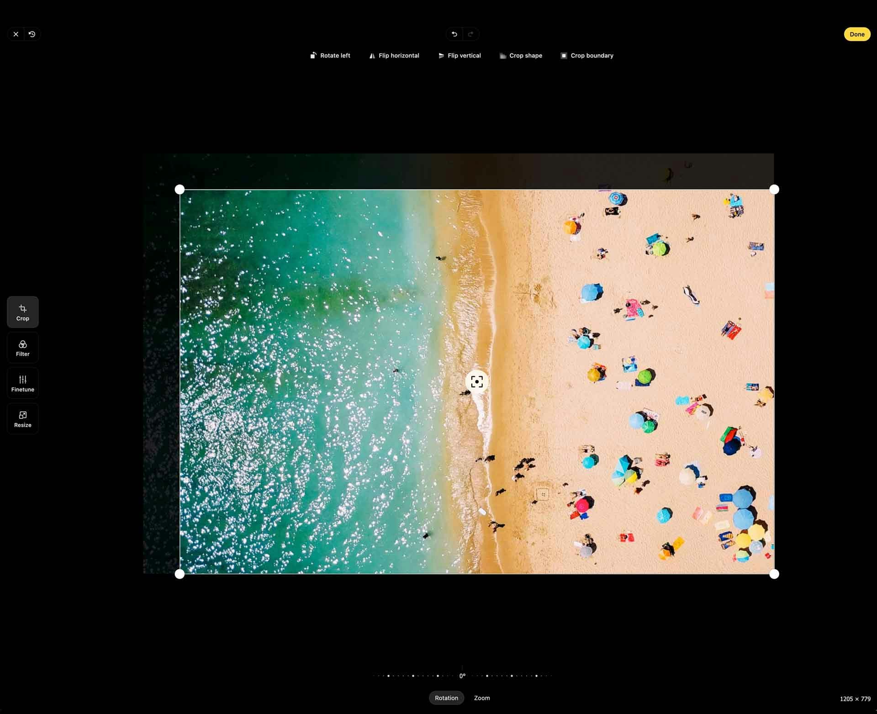Select the top-right crop handle
This screenshot has height=714, width=877.
774,189
